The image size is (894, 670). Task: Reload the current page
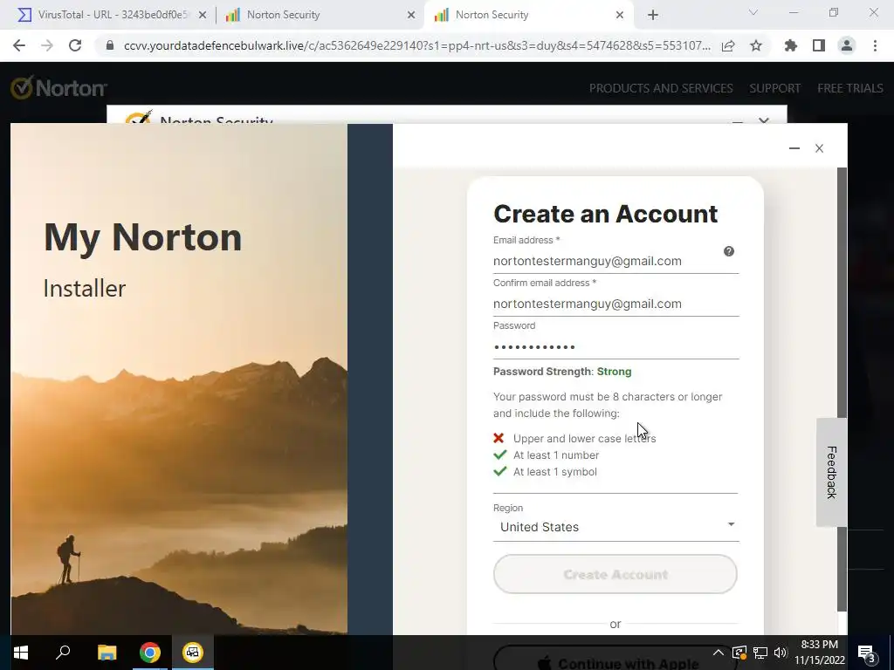pyautogui.click(x=75, y=45)
